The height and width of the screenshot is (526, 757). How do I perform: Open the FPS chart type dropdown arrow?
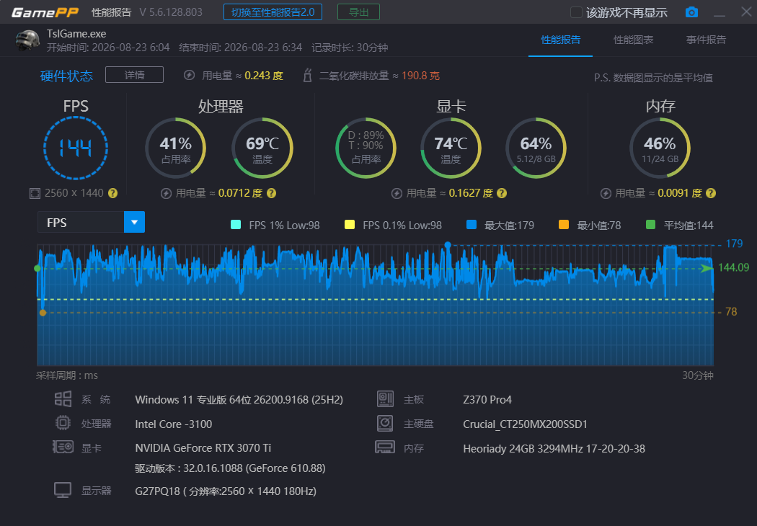(134, 222)
